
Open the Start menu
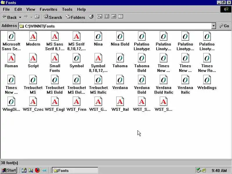click(9, 170)
